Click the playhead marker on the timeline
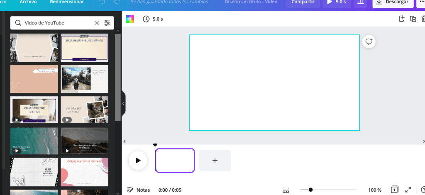Viewport: 425px width, 195px height. coord(155,146)
